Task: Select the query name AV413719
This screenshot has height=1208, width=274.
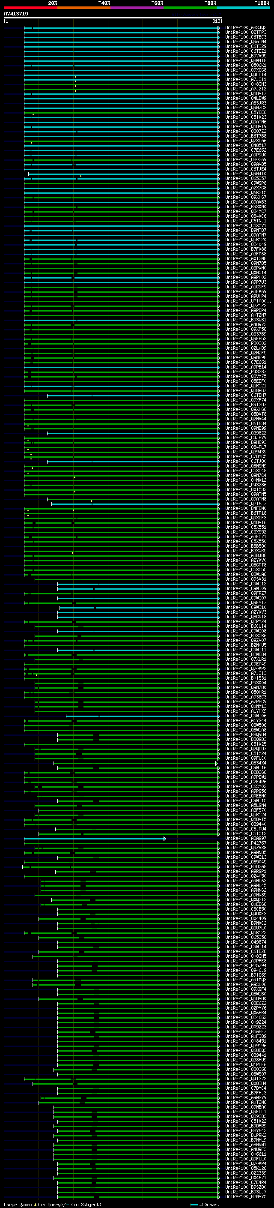Action: click(16, 14)
